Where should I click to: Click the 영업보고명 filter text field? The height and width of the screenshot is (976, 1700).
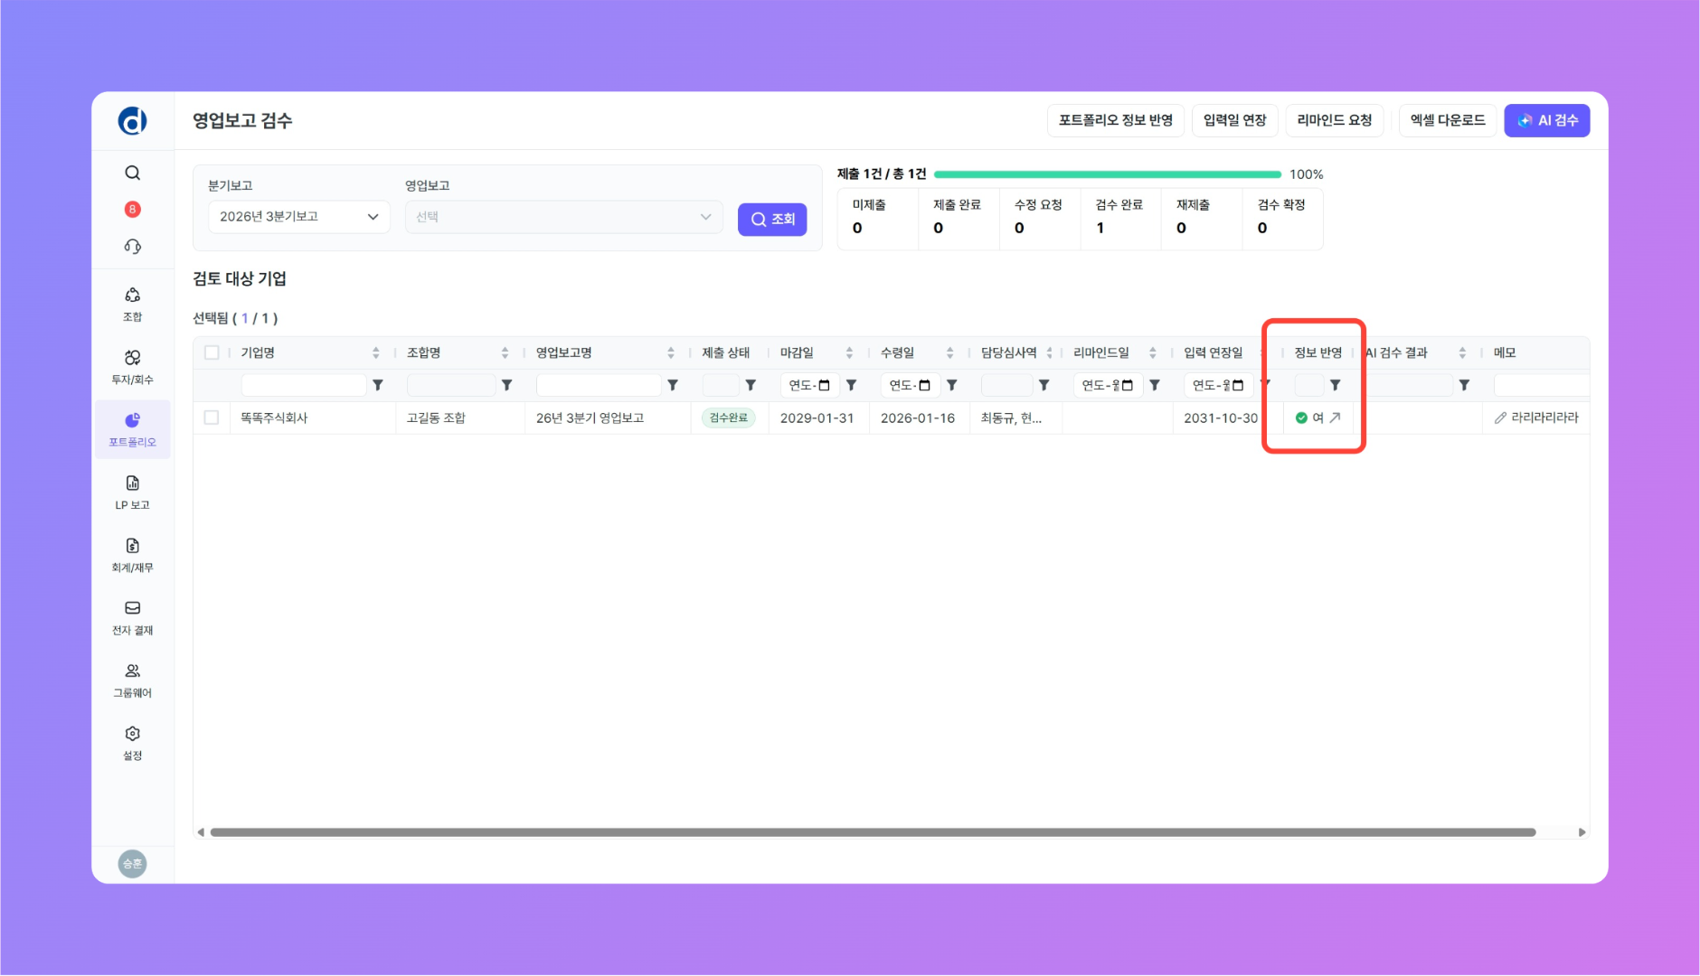pyautogui.click(x=599, y=385)
